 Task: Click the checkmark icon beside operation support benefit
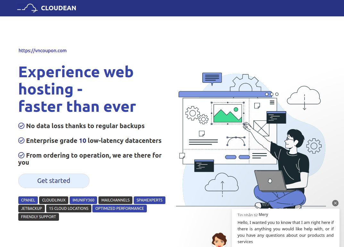point(21,155)
